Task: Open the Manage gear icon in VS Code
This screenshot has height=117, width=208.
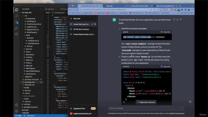Action: (x=17, y=111)
